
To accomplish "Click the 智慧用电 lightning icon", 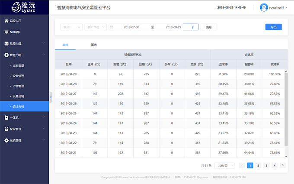I will pos(6,55).
